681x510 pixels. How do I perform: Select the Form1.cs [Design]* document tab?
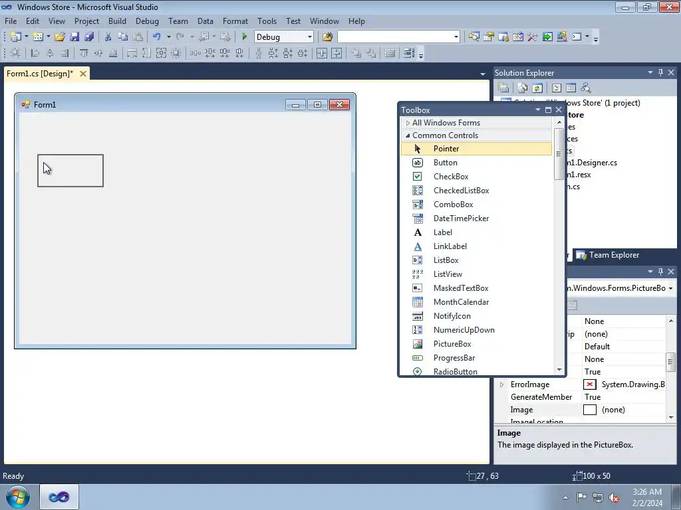[x=40, y=74]
